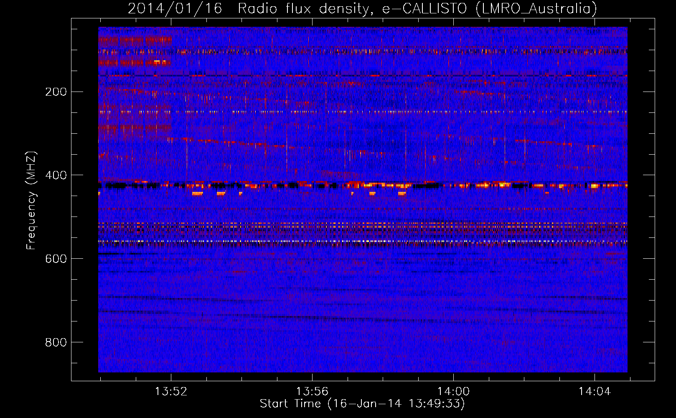Click the 13:52 time tick label
Viewport: 676px width, 418px height.
pos(171,392)
